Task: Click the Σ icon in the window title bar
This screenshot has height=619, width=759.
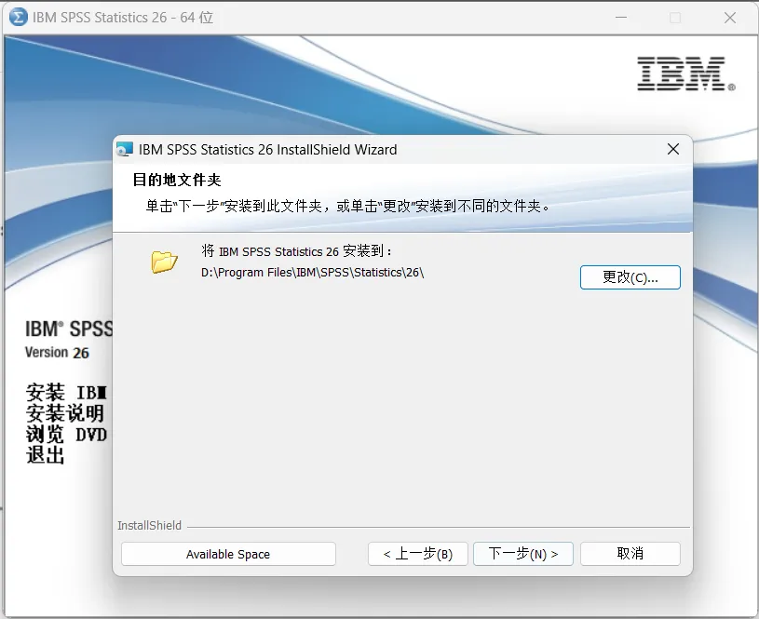Action: tap(19, 17)
